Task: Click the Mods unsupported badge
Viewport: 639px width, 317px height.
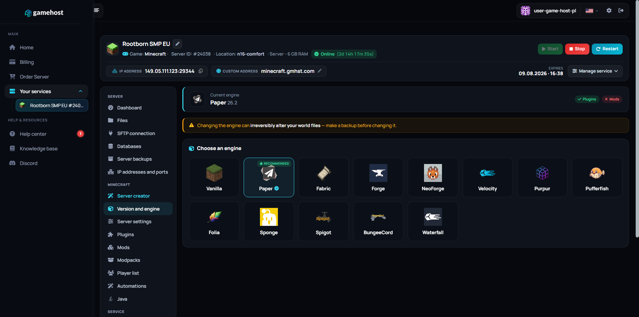Action: click(612, 99)
